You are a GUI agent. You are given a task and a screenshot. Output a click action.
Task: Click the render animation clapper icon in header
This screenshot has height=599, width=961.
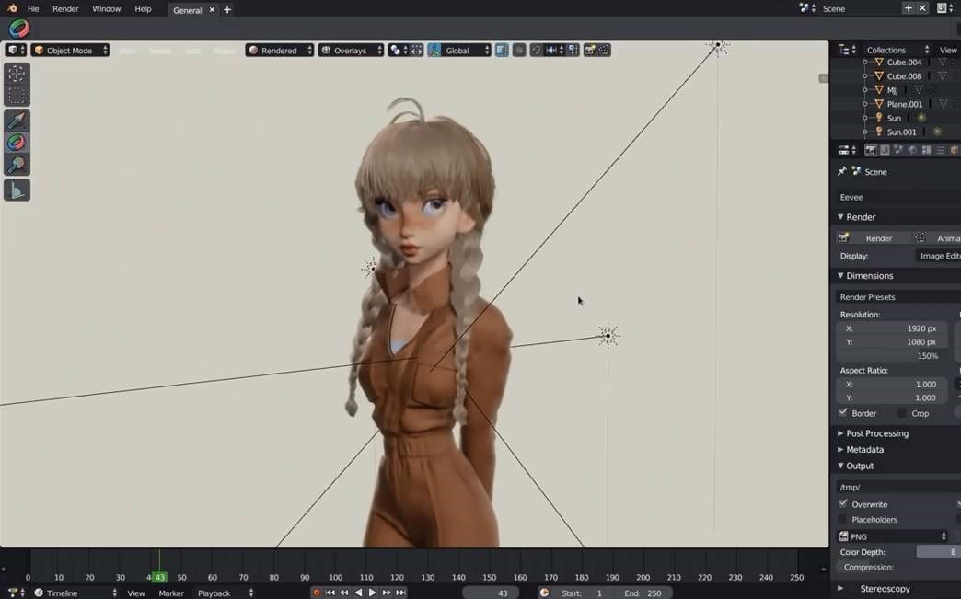pos(604,51)
